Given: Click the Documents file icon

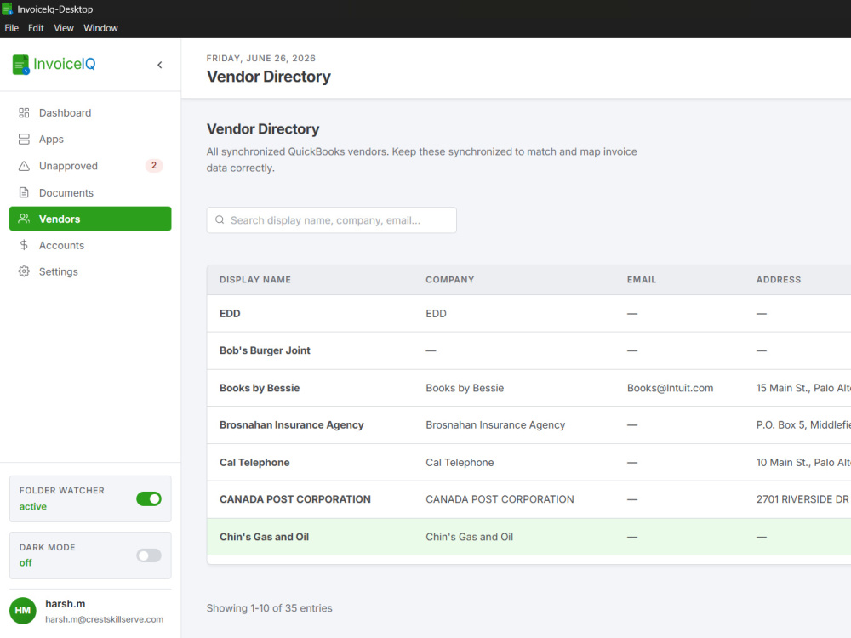Looking at the screenshot, I should pyautogui.click(x=24, y=192).
